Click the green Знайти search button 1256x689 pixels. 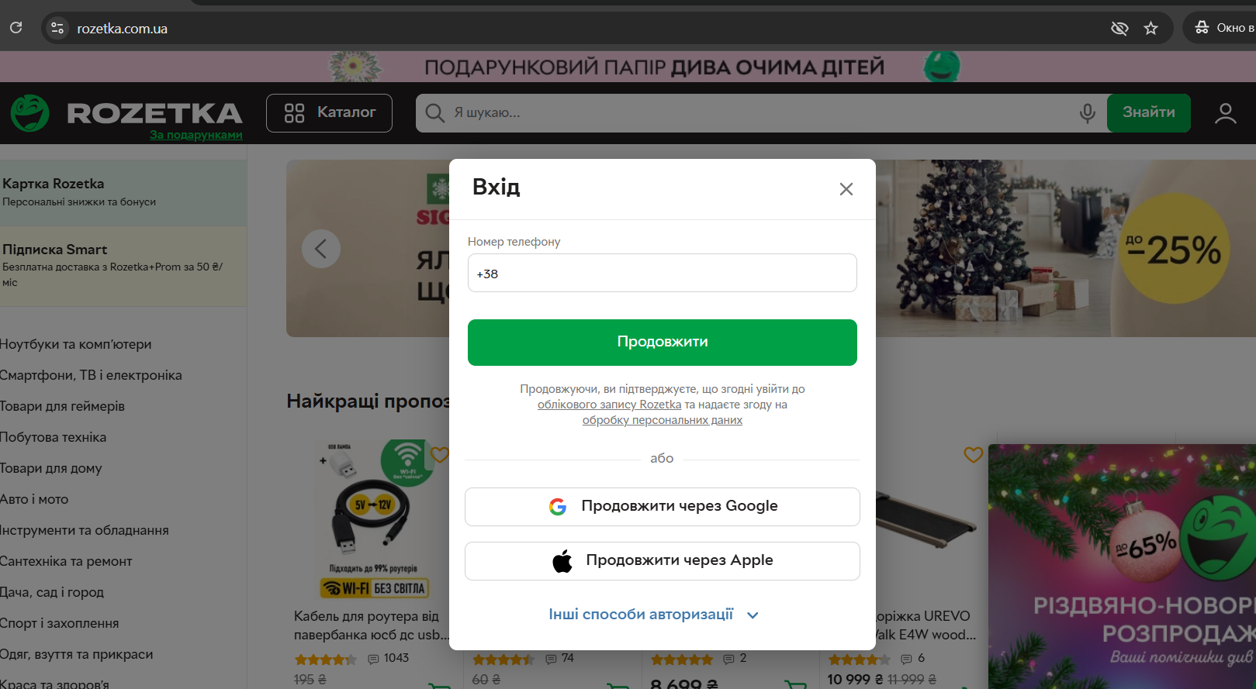pos(1149,113)
